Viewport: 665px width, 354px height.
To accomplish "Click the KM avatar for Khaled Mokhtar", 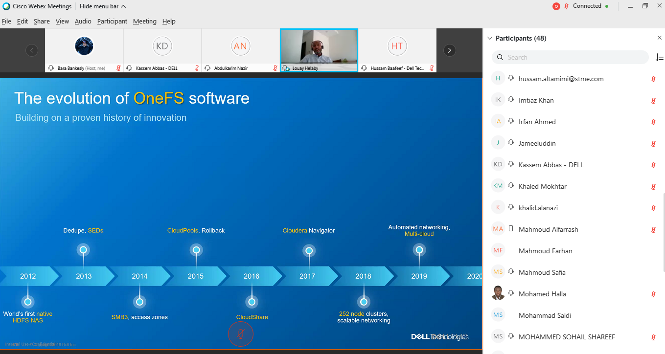I will tap(498, 186).
